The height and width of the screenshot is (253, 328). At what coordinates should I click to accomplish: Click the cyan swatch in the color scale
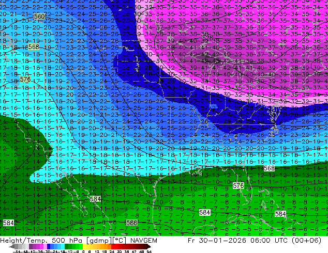(x=63, y=247)
